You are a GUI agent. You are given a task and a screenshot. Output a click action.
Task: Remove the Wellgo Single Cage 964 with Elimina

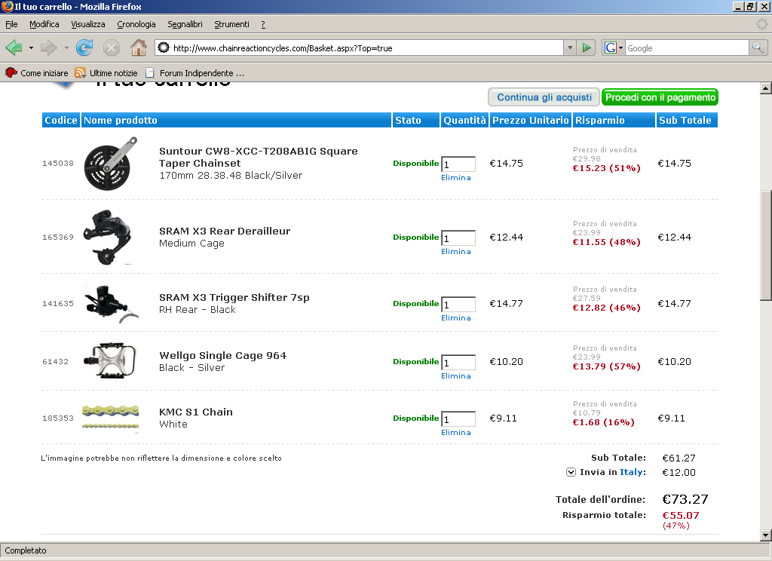pos(456,376)
